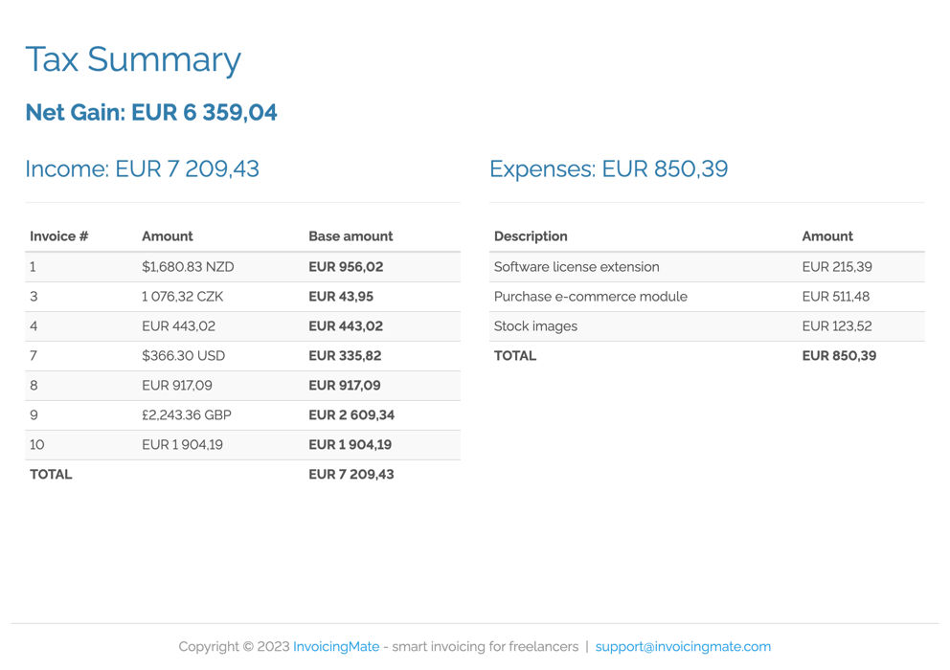
Task: Select the Income: EUR 7 209,43 heading
Action: tap(142, 168)
